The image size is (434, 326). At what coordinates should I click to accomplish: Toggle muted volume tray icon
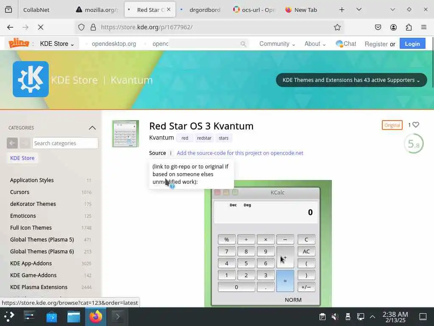(335, 317)
